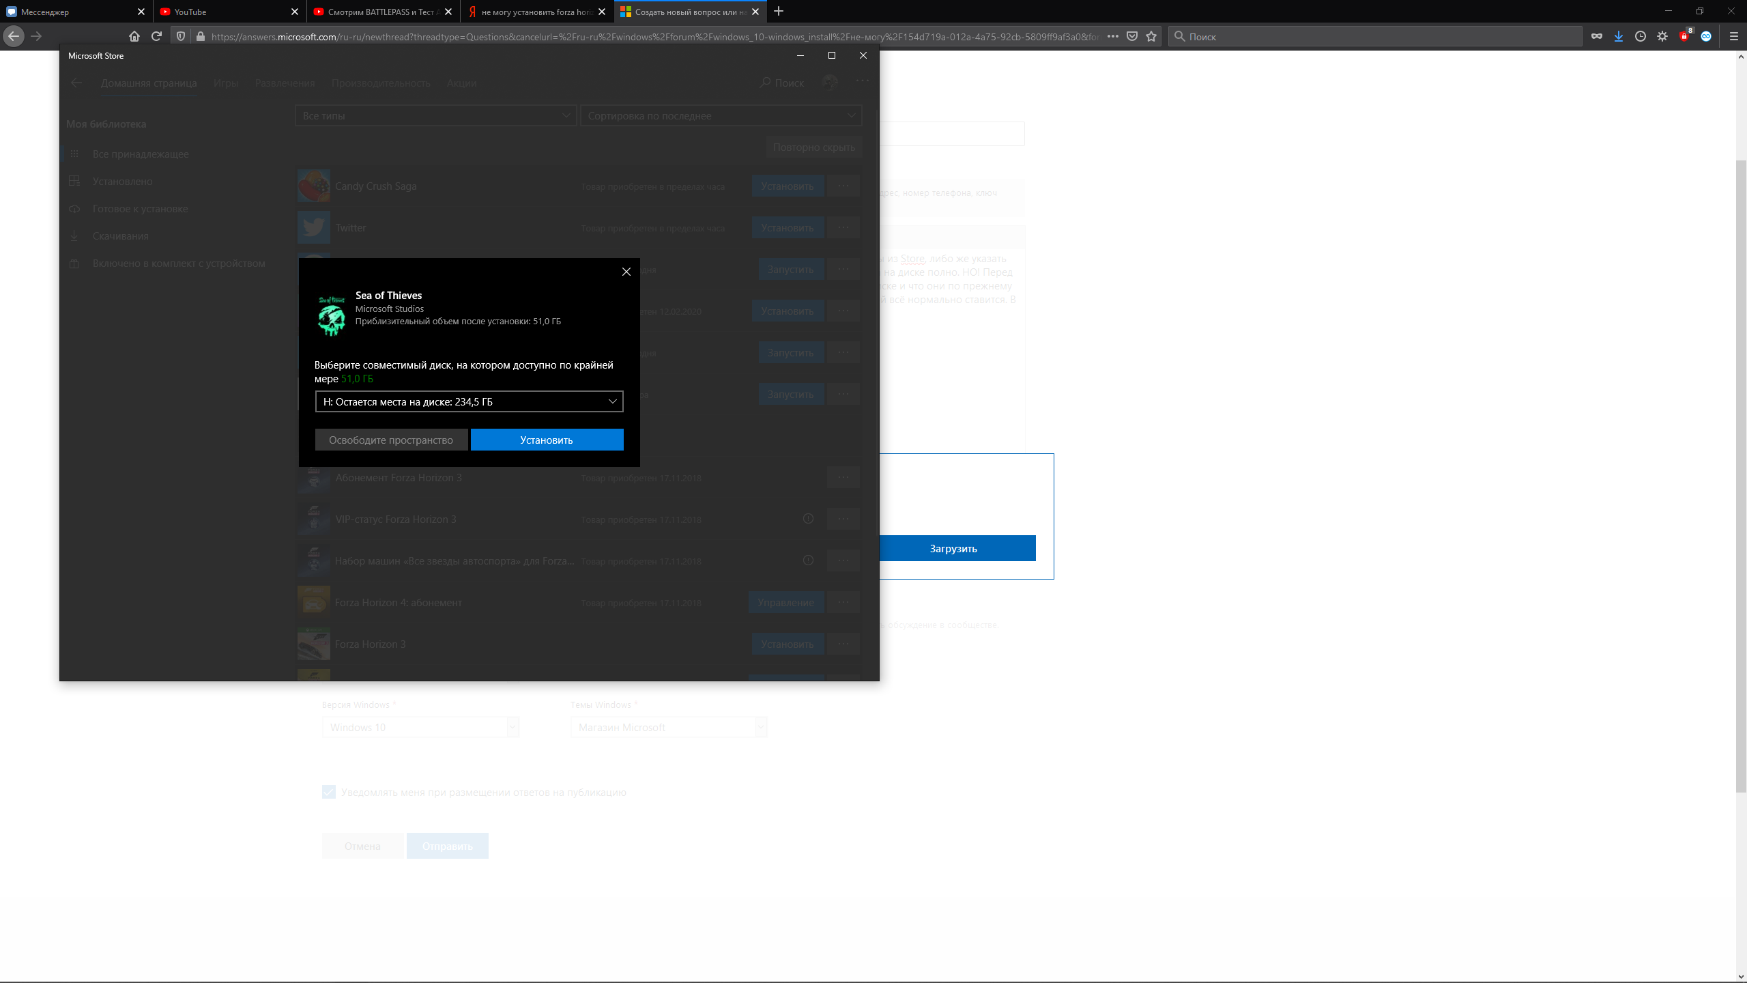Click Установленно sidebar section
Screen dimensions: 1747x983
click(x=122, y=181)
